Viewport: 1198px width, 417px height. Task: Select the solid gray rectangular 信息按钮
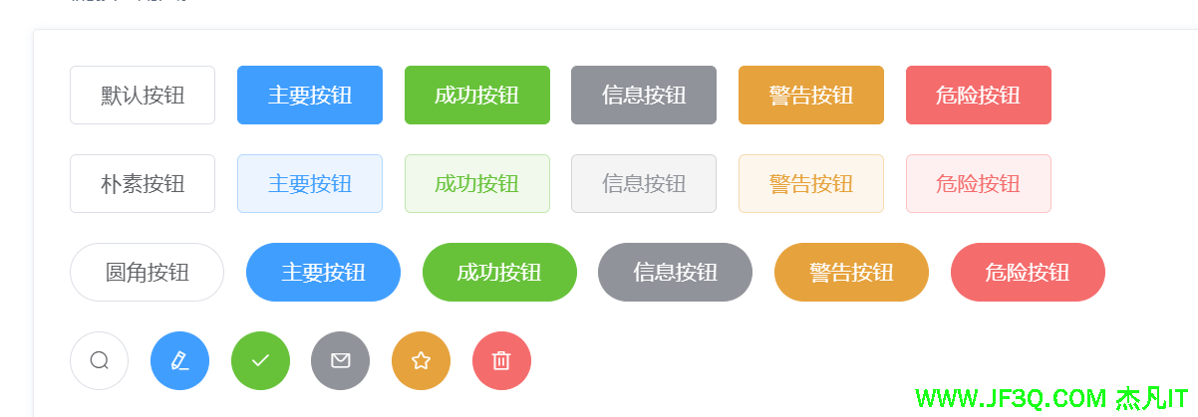[643, 96]
